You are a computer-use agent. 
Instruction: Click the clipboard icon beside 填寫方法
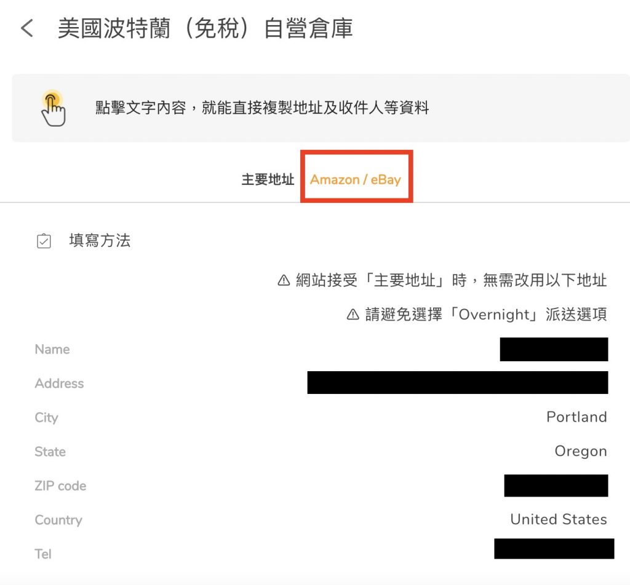click(x=44, y=241)
